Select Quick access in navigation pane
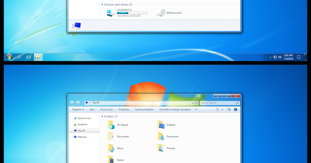The height and width of the screenshot is (163, 311). (84, 118)
